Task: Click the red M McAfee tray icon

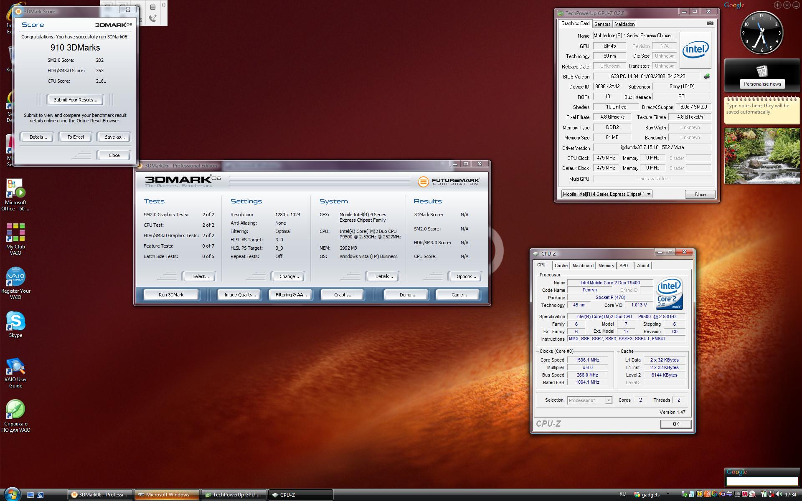Action: [x=744, y=494]
